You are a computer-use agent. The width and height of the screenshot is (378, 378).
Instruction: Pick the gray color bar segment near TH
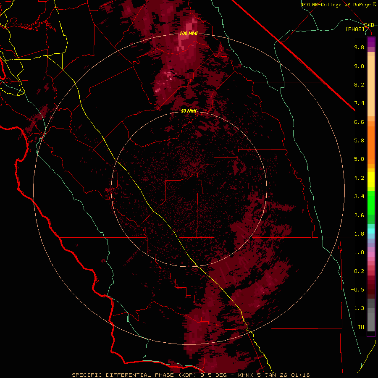371,322
